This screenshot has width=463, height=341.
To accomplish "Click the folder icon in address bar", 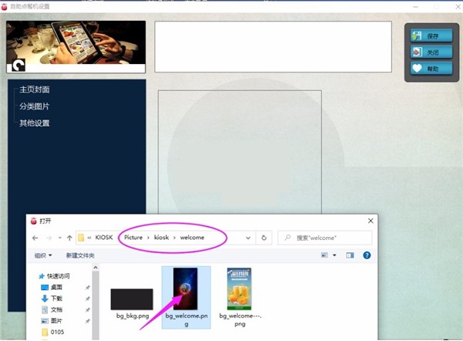I will pos(81,238).
